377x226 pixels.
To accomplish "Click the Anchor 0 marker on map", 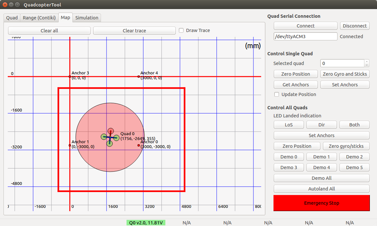I will pos(139,145).
